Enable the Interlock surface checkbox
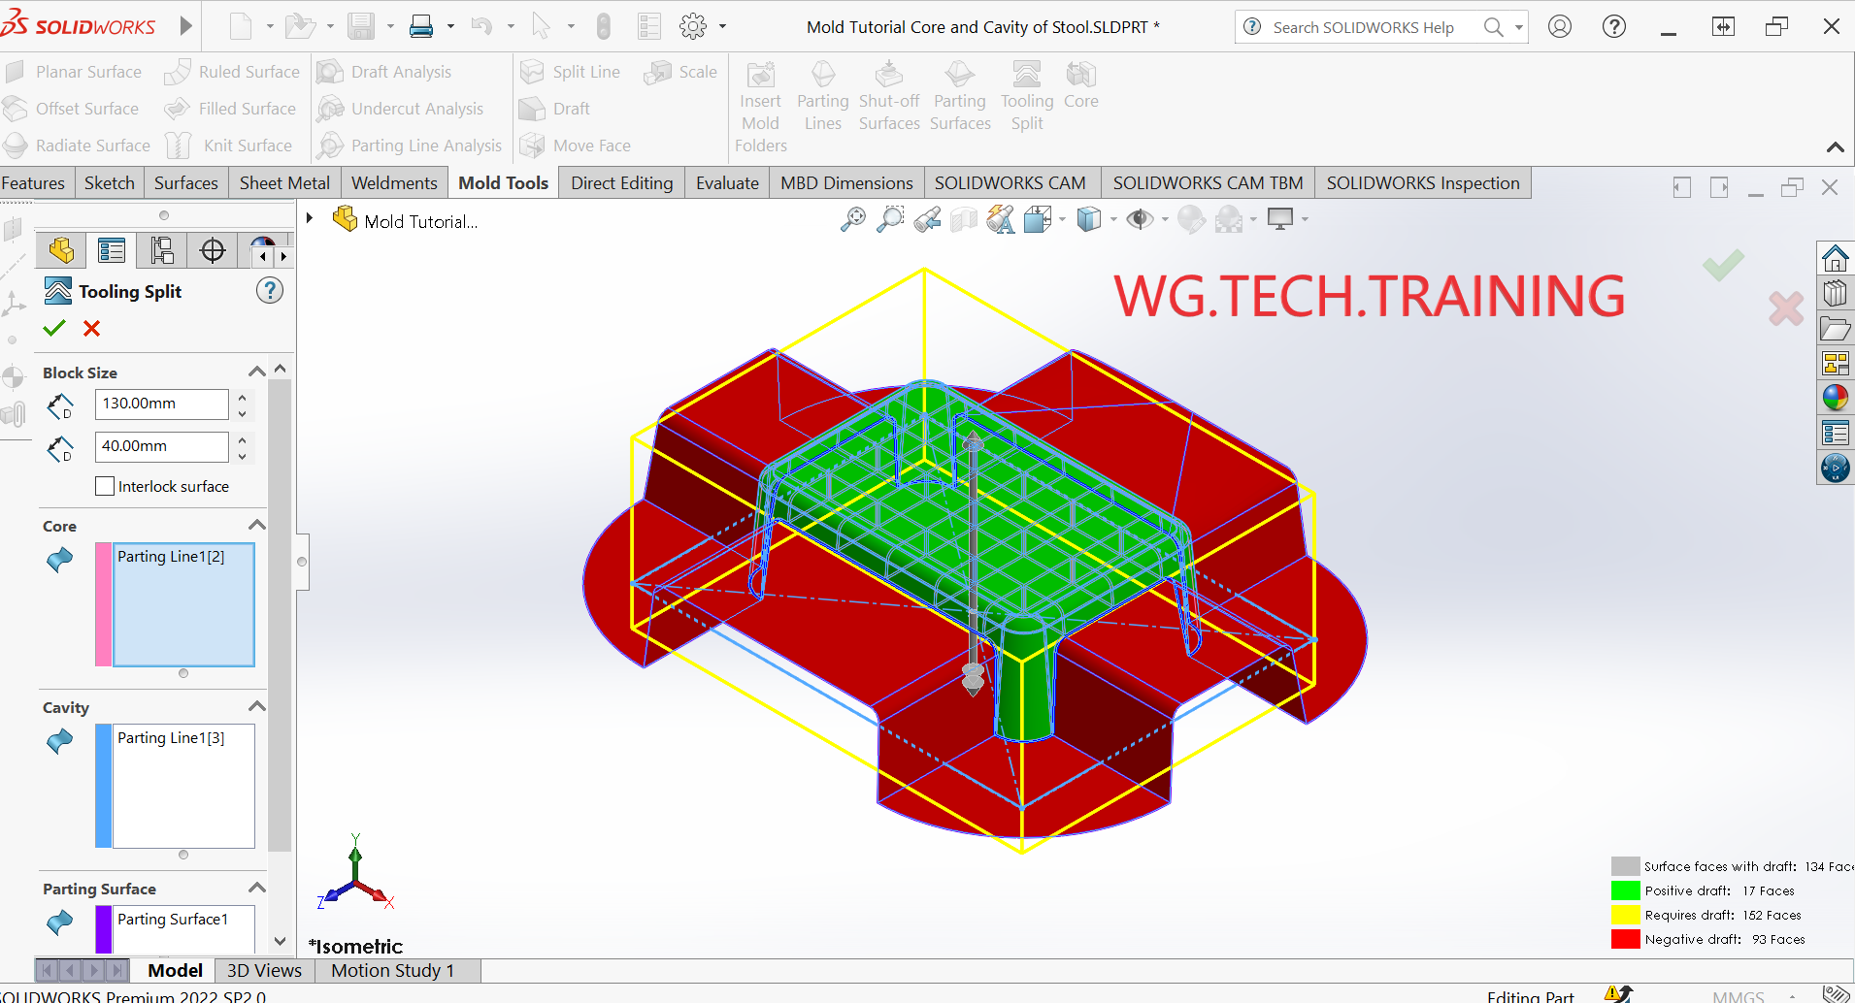The image size is (1855, 1003). pos(105,486)
